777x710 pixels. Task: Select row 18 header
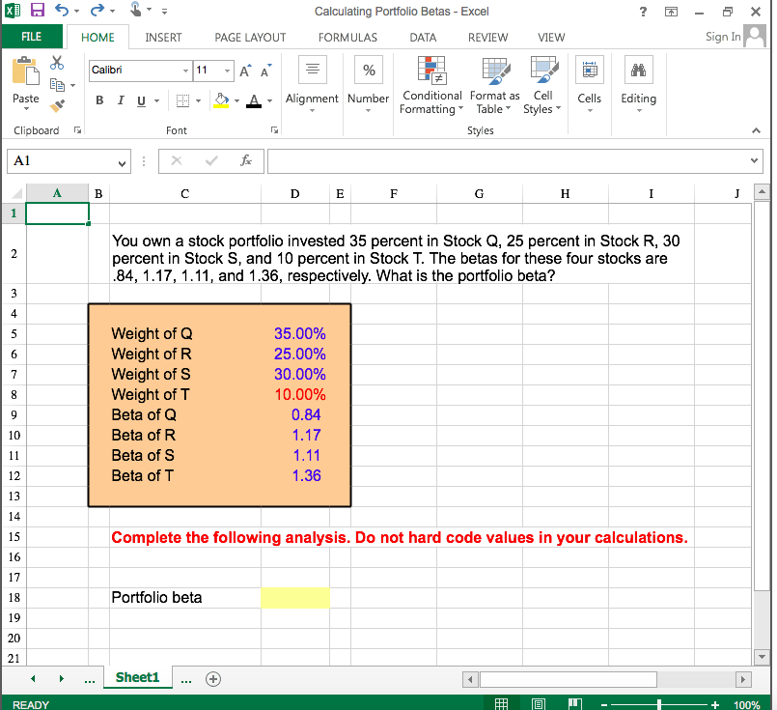pos(14,597)
